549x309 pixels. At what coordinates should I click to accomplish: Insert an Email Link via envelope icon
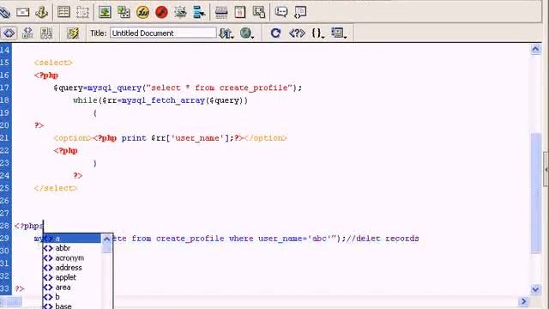(x=23, y=12)
